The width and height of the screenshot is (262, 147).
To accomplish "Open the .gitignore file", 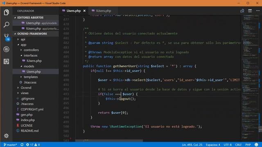I will [36, 98].
